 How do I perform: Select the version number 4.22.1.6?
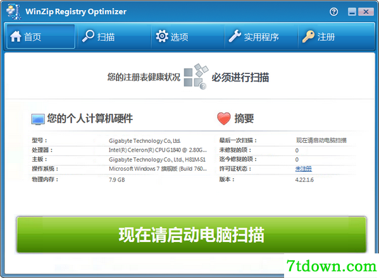[x=304, y=180]
